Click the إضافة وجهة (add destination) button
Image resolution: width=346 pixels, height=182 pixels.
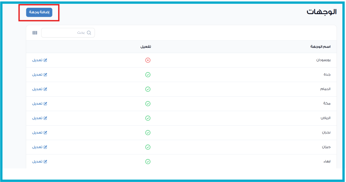pyautogui.click(x=39, y=12)
